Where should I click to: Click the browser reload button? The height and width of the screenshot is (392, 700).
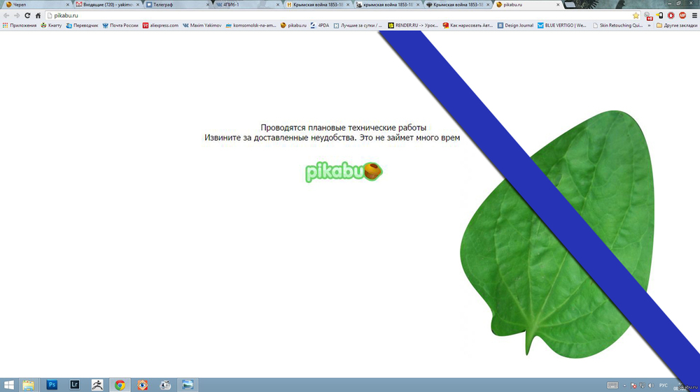tap(27, 15)
